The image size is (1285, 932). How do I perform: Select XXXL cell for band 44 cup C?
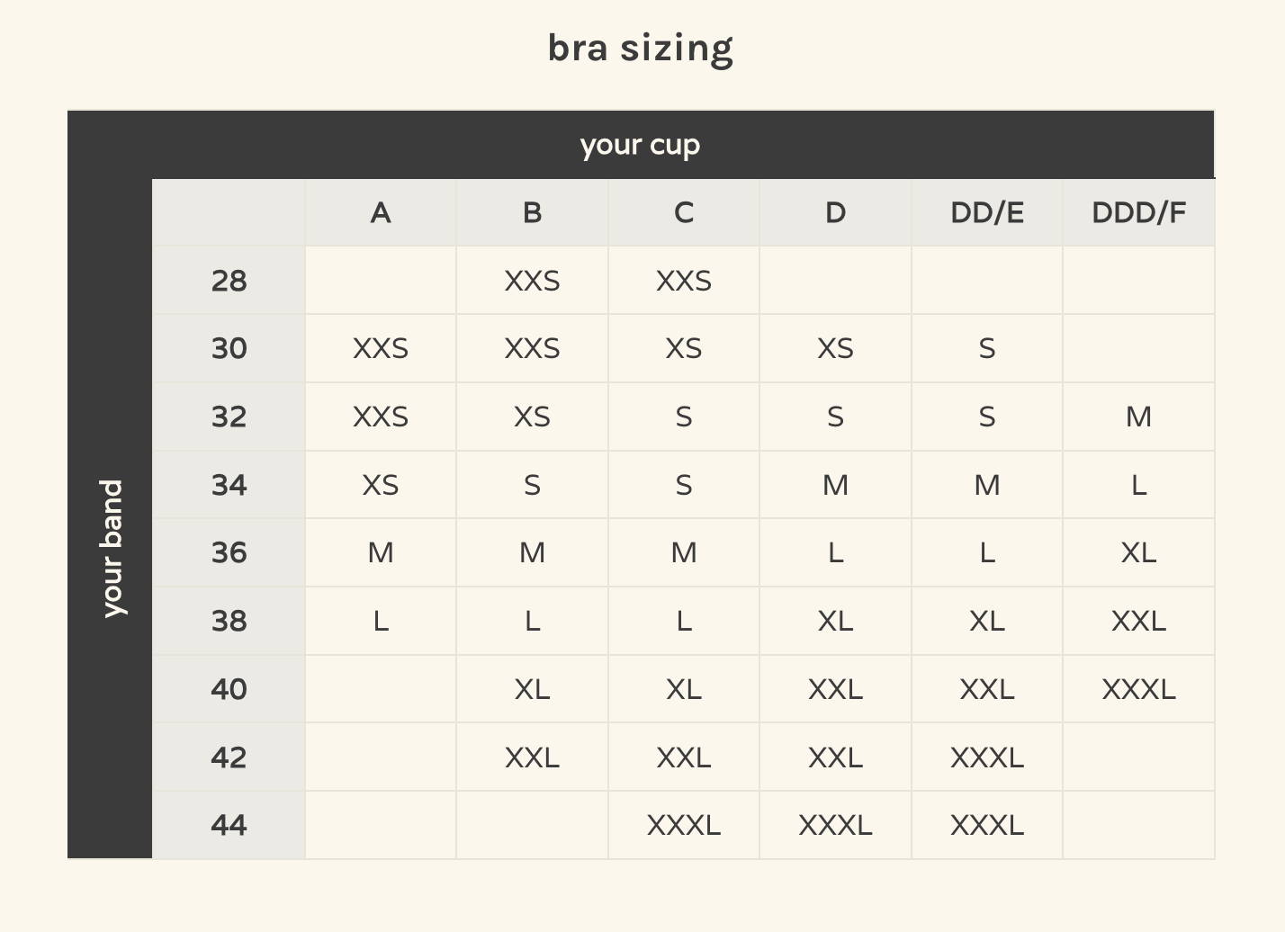pyautogui.click(x=684, y=825)
